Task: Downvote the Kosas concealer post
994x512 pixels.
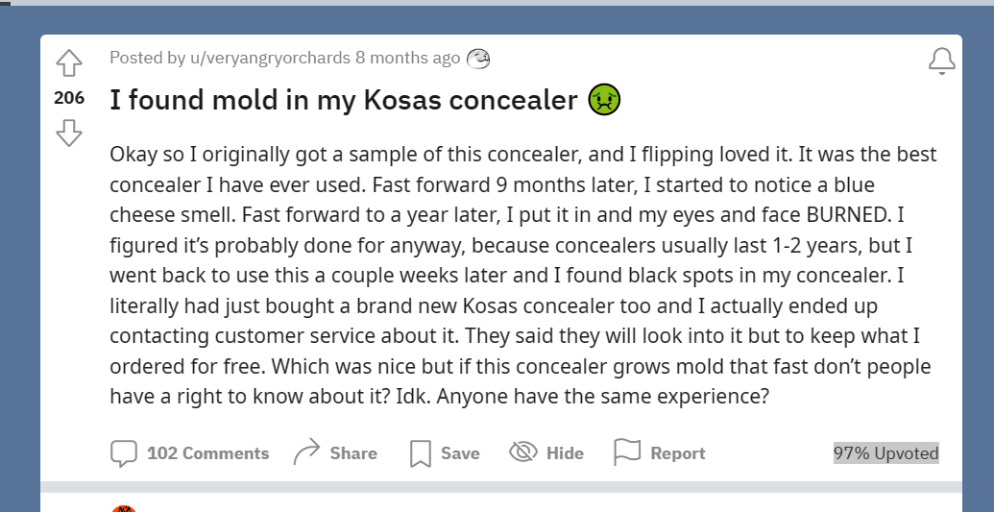Action: [68, 133]
